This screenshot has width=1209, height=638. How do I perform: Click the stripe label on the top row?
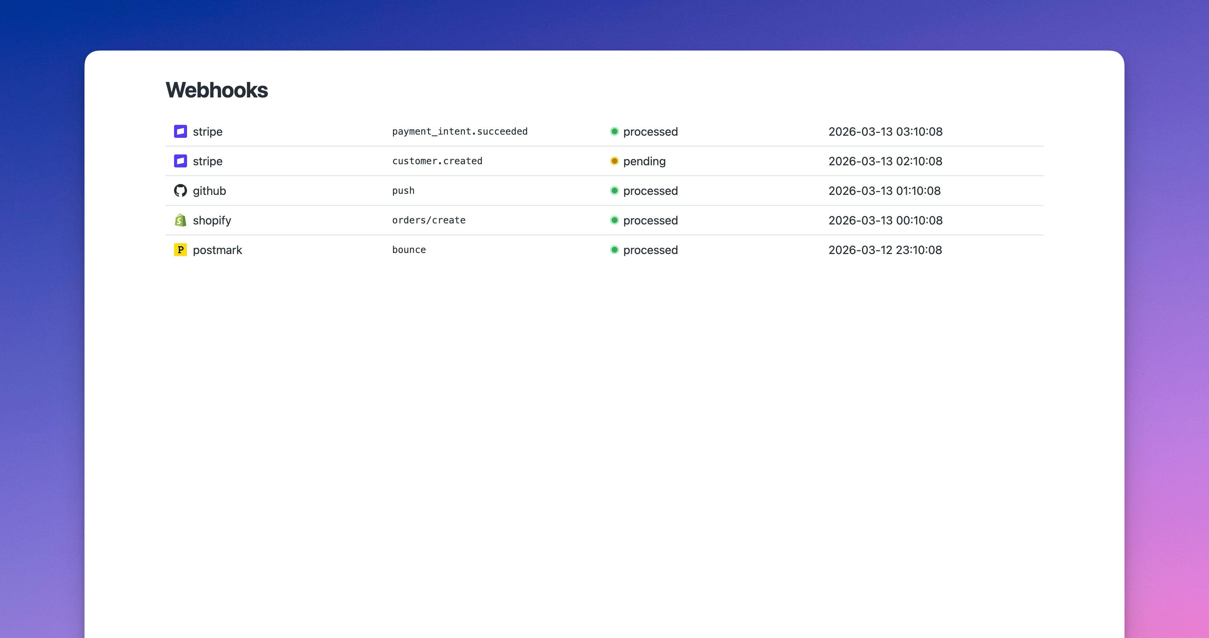pos(207,131)
